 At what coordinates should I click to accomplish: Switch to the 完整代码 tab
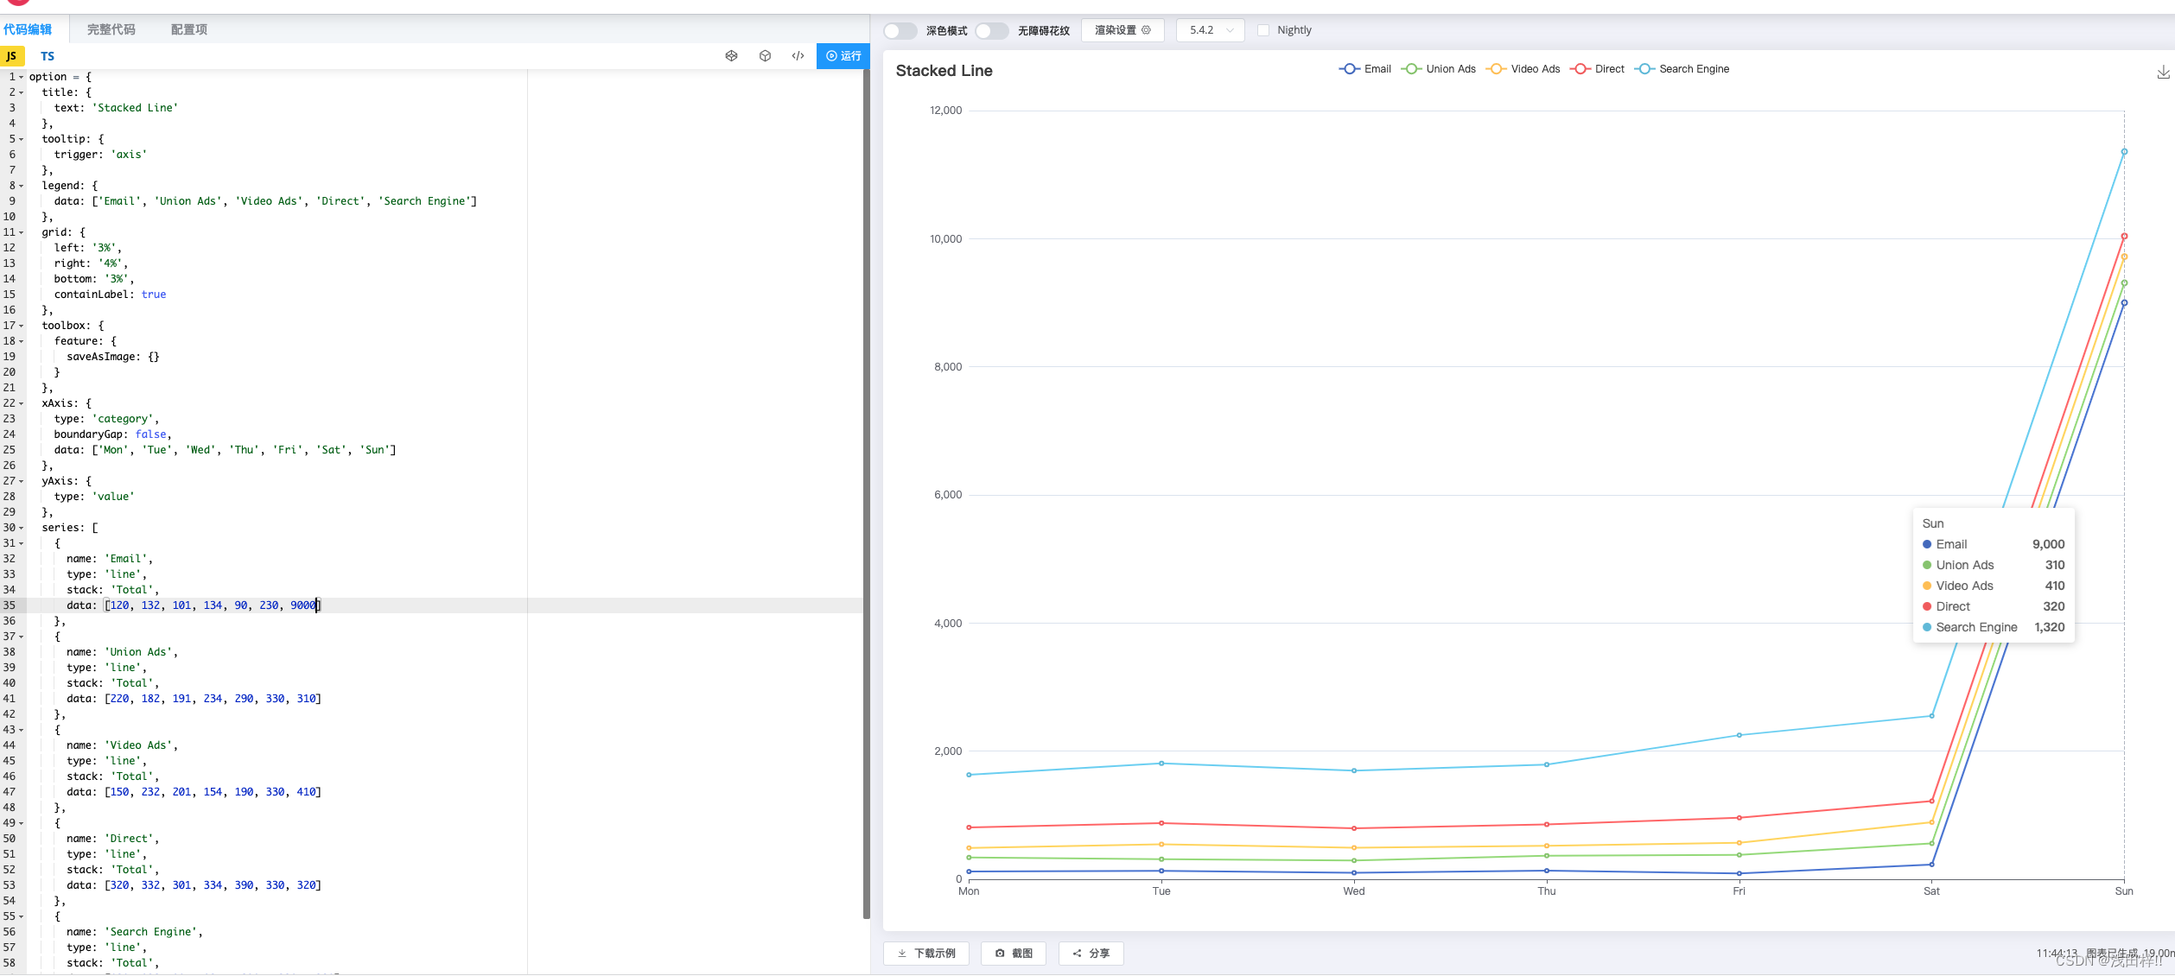111,29
